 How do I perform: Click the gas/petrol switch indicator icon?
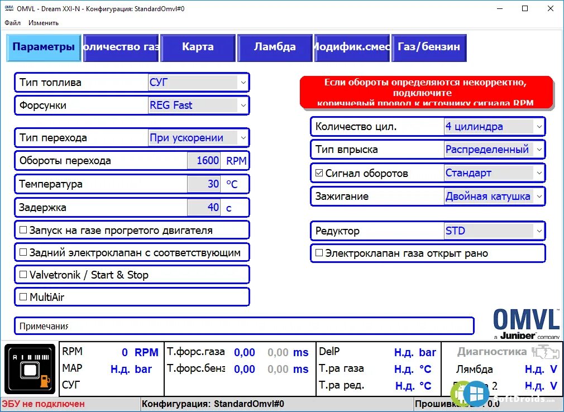(30, 369)
